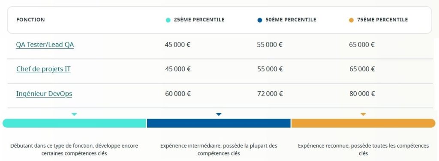Viewport: 439px width, 161px height.
Task: Click the 25ÈME PERCENTILE column header
Action: pos(199,20)
